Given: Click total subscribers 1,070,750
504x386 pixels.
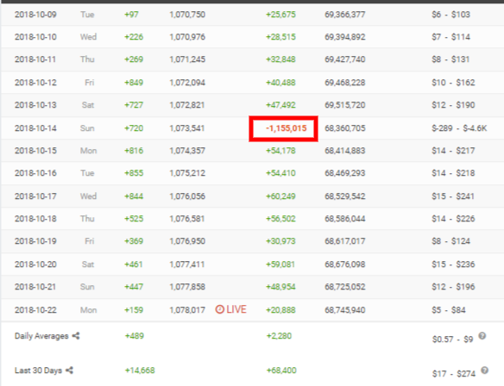Looking at the screenshot, I should [x=187, y=15].
